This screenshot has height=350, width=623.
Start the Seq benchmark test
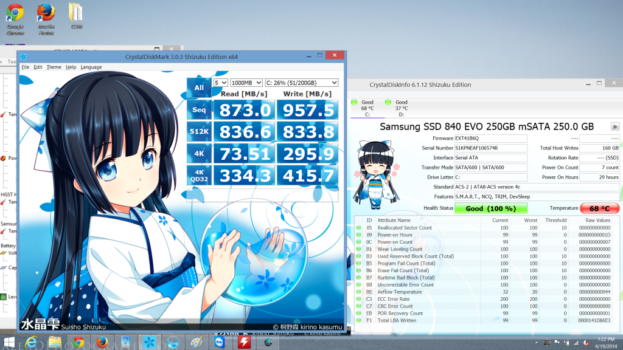pyautogui.click(x=199, y=109)
